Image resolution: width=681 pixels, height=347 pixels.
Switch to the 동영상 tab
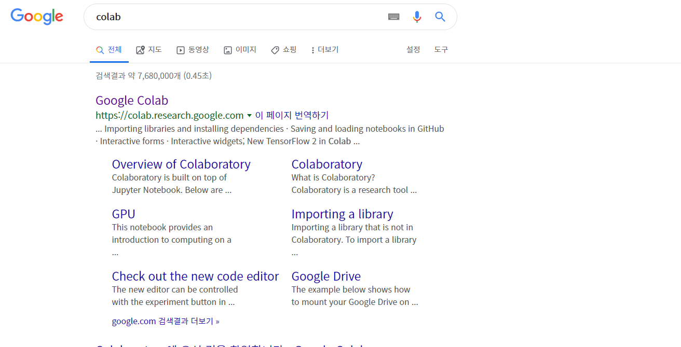pos(193,50)
